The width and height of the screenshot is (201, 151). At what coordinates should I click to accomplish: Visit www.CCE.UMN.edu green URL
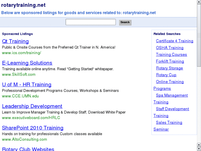[x=20, y=96]
